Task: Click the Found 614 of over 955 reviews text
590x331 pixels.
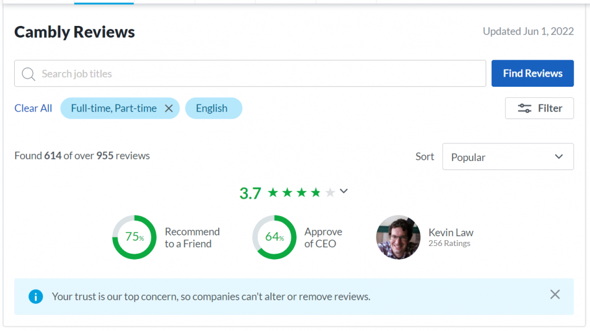Action: pos(82,156)
